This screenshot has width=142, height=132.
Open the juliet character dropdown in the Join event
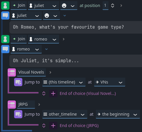coord(44,6)
